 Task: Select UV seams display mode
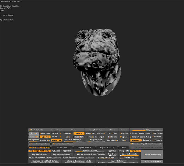[158, 133]
